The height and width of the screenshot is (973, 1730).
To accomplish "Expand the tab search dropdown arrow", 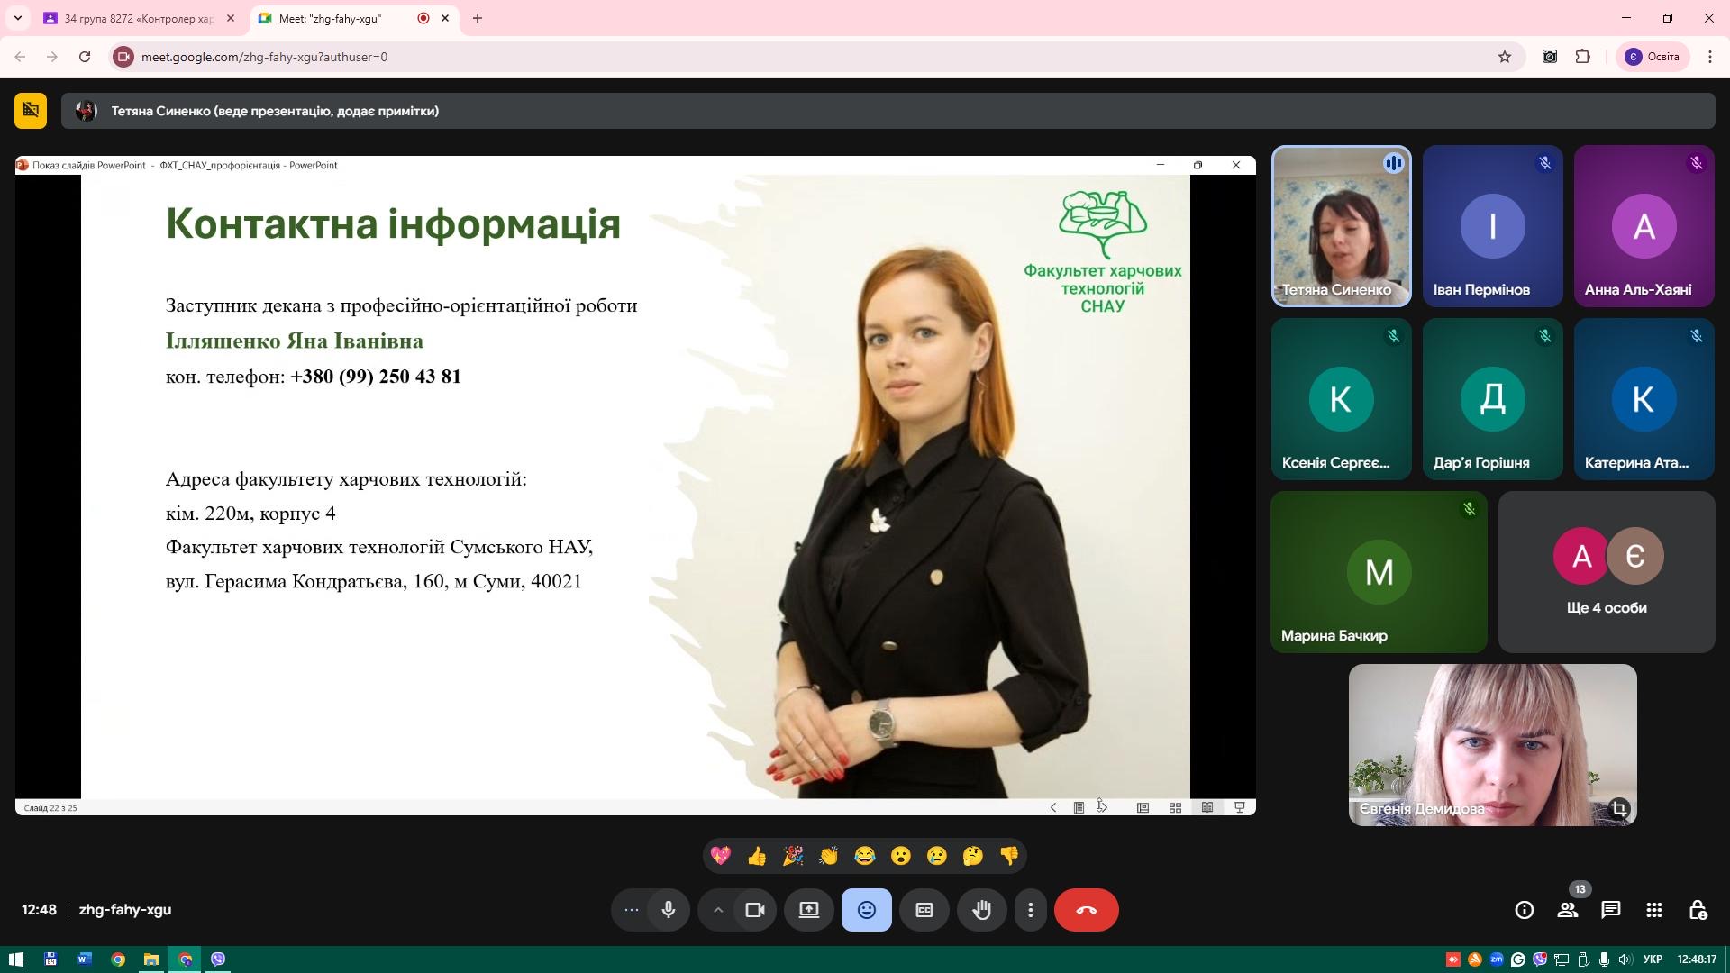I will coord(17,18).
